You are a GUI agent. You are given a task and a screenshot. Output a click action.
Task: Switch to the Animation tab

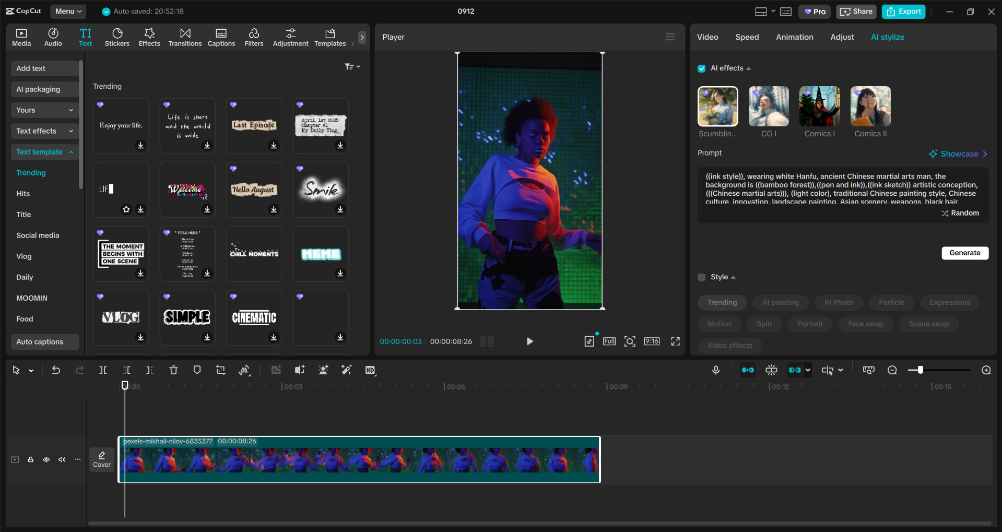pyautogui.click(x=795, y=37)
